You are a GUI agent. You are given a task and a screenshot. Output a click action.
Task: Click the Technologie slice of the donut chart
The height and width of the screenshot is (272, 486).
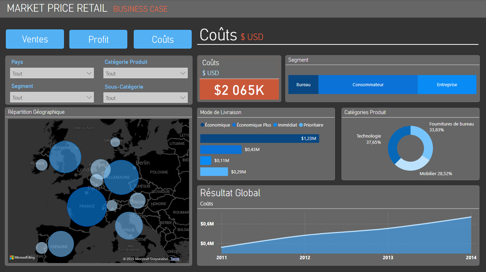tap(393, 145)
